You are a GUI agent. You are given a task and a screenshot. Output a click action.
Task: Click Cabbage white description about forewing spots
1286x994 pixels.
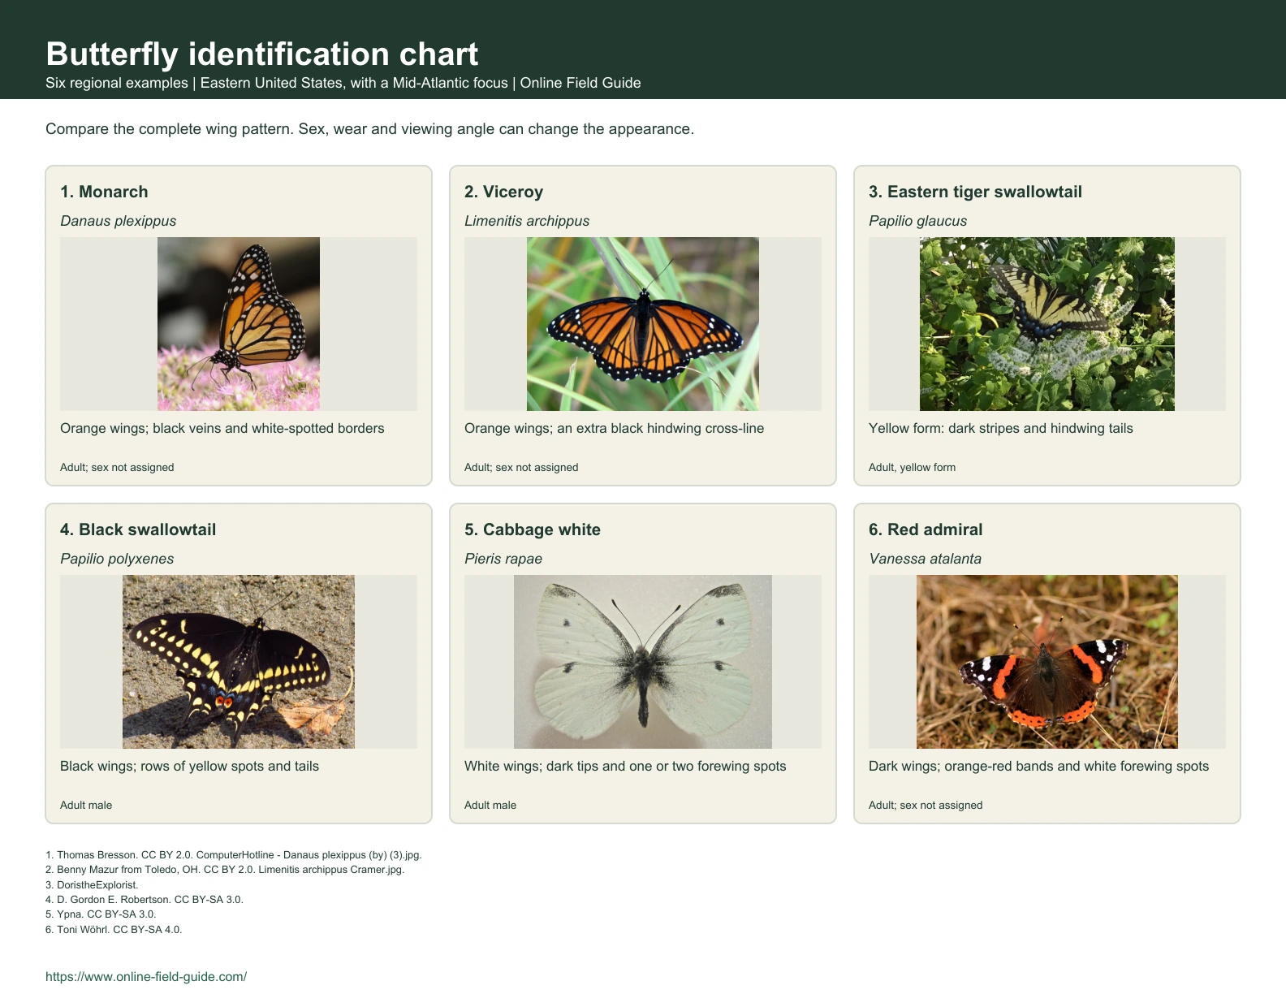tap(625, 766)
